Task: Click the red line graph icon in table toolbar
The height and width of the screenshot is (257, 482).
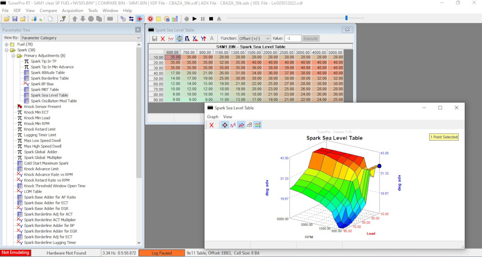Action: coord(171,39)
